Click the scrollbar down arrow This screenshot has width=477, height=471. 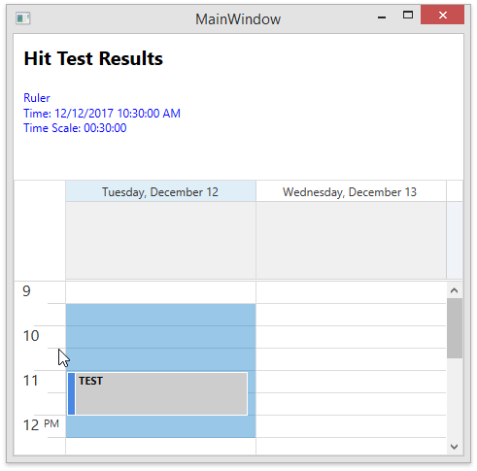[x=454, y=447]
